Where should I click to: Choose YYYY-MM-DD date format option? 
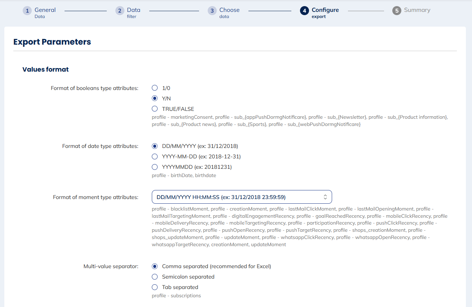[x=155, y=157]
